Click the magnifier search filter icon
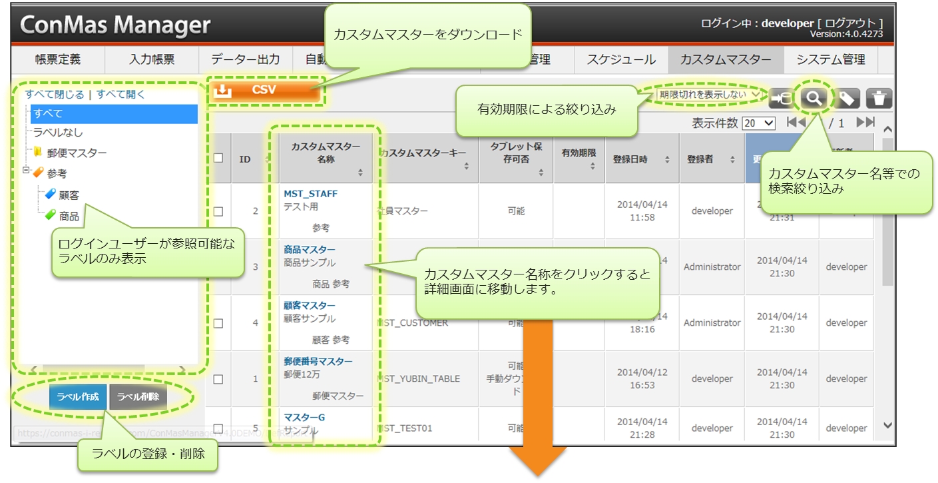The height and width of the screenshot is (483, 938). pyautogui.click(x=814, y=98)
